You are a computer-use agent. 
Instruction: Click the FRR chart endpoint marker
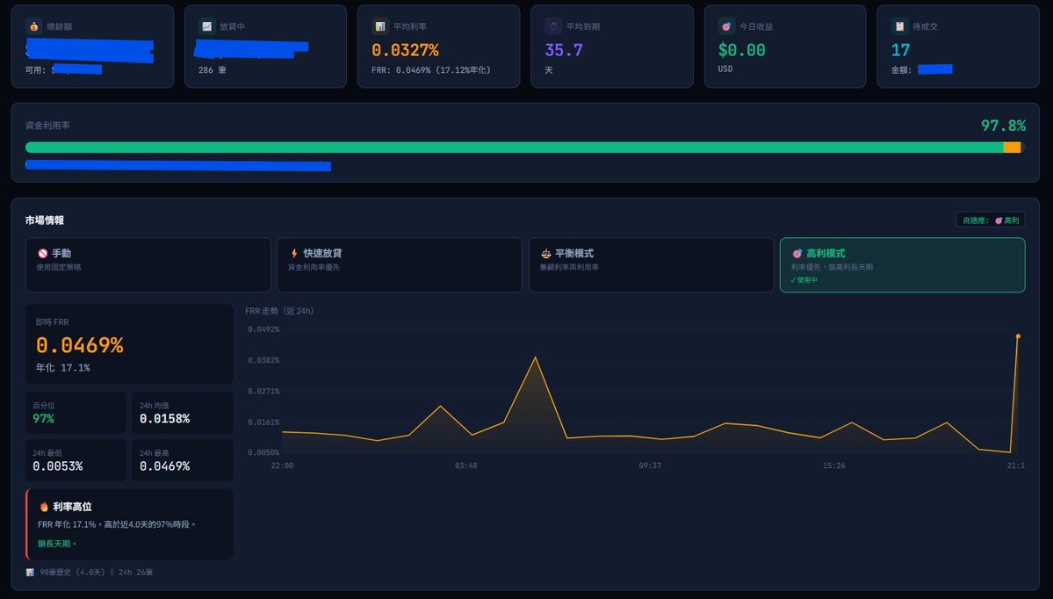pos(1018,336)
